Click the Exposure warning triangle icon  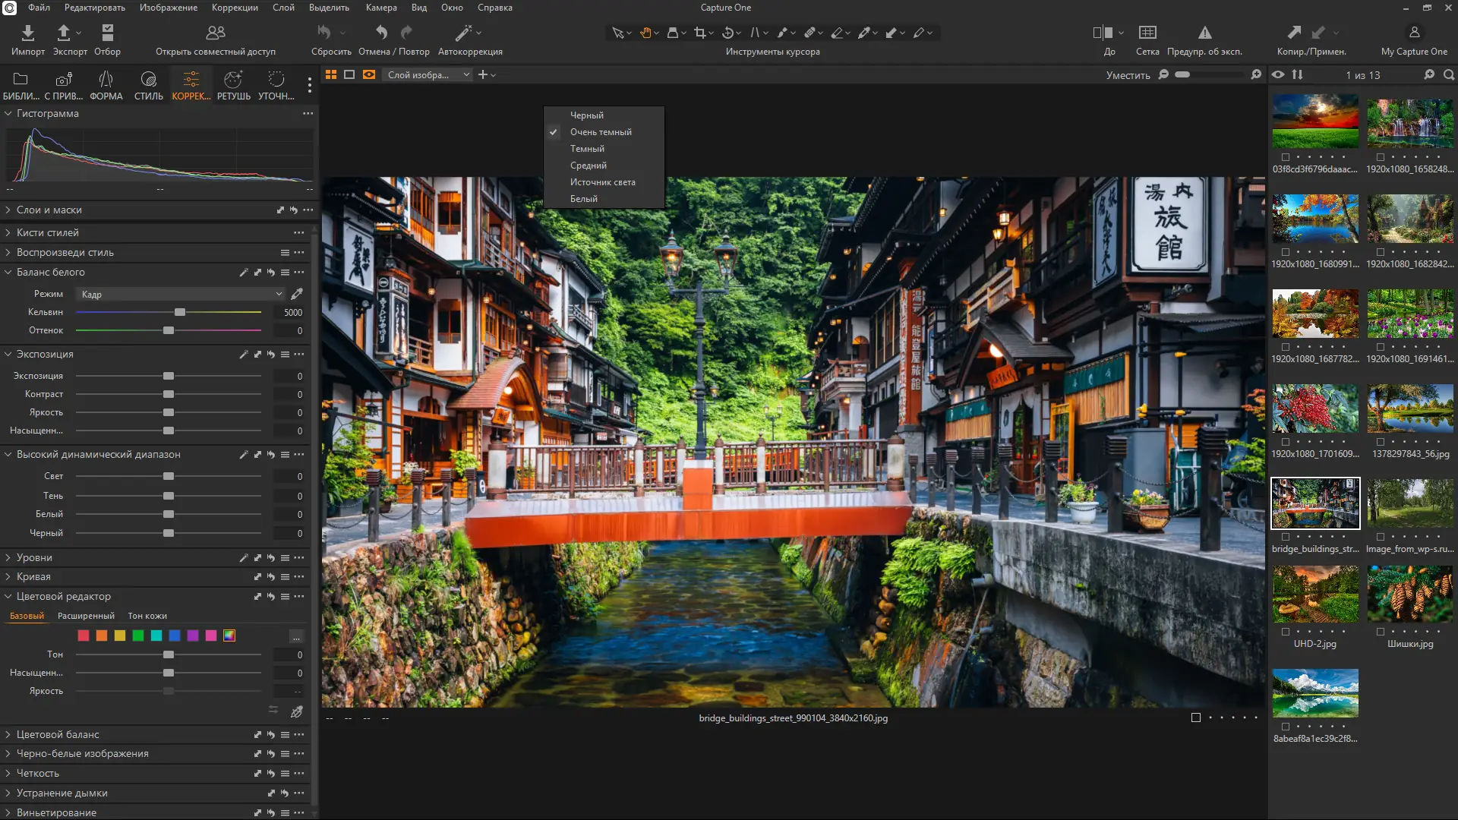tap(1204, 33)
